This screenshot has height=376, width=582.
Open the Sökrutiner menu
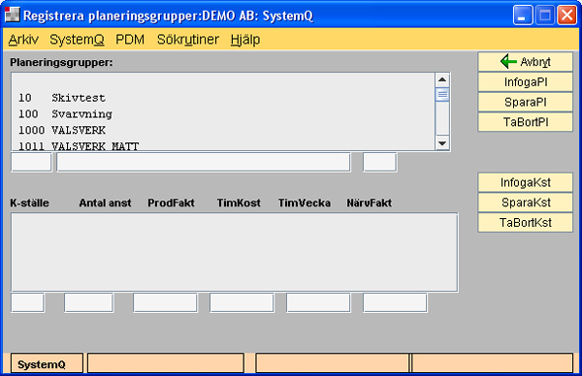(188, 40)
